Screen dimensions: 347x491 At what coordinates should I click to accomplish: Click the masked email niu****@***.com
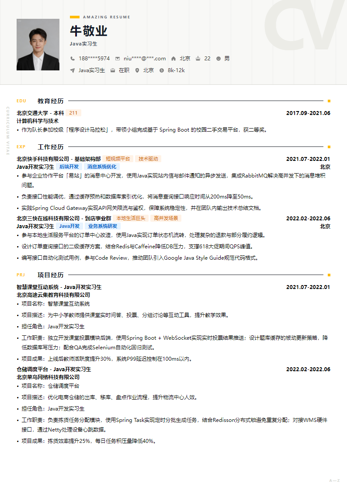point(145,59)
